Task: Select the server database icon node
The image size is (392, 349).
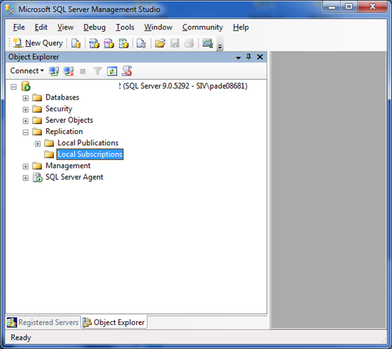Action: tap(26, 86)
